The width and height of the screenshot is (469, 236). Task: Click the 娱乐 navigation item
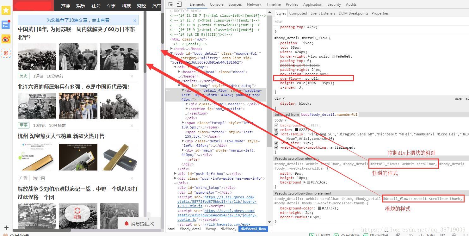click(x=81, y=6)
